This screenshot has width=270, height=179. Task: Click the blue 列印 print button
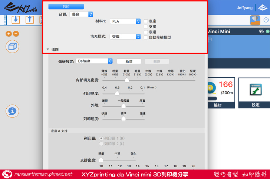(66, 7)
